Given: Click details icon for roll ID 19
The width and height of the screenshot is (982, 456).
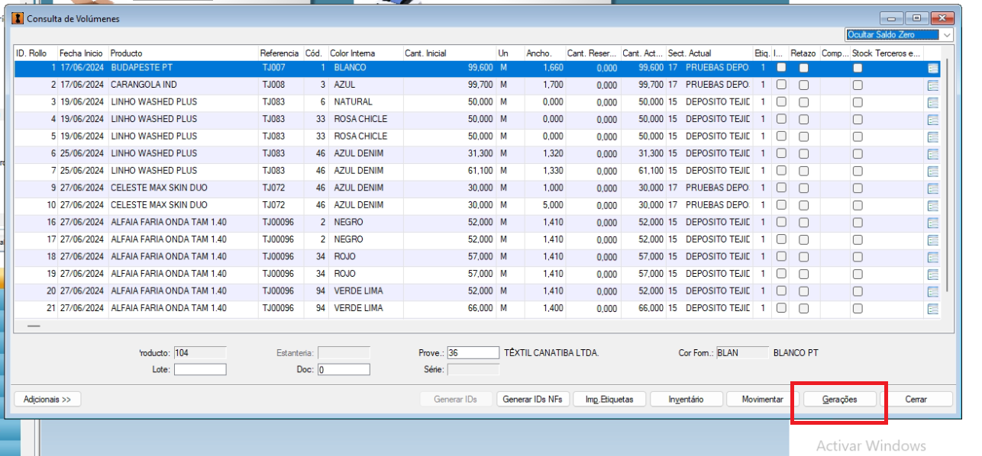Looking at the screenshot, I should [x=932, y=275].
